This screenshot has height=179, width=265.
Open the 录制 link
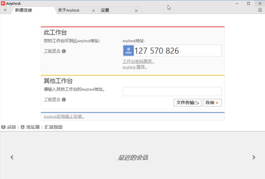point(11,127)
